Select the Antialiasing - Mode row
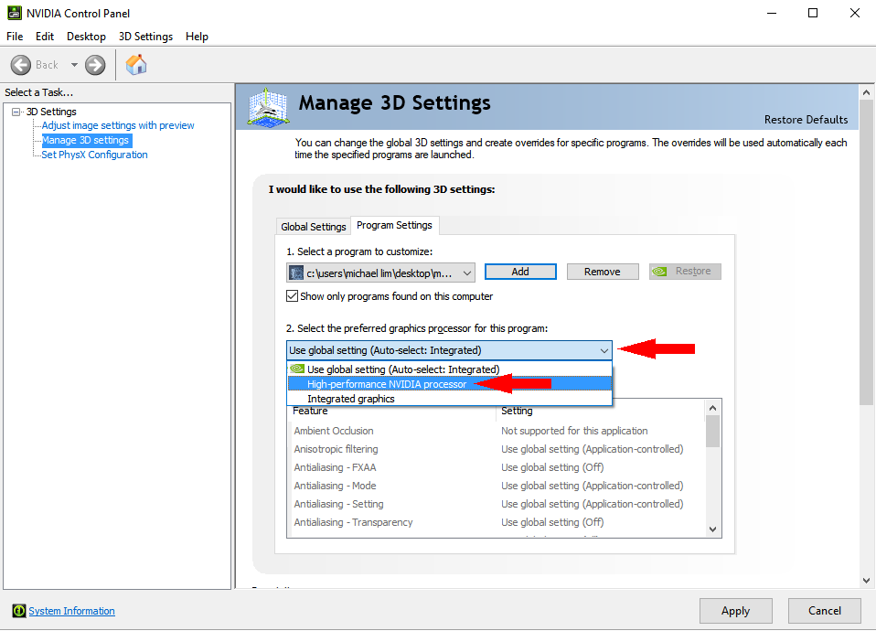 click(x=497, y=486)
